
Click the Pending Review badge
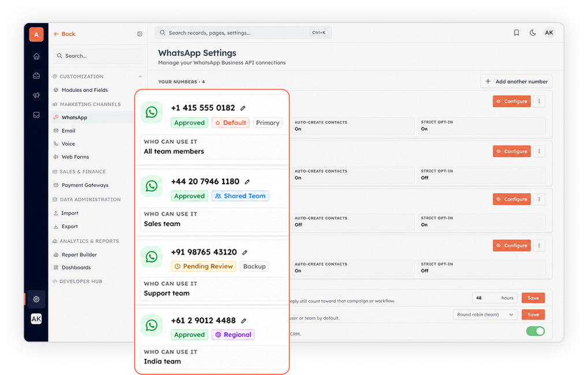(204, 267)
